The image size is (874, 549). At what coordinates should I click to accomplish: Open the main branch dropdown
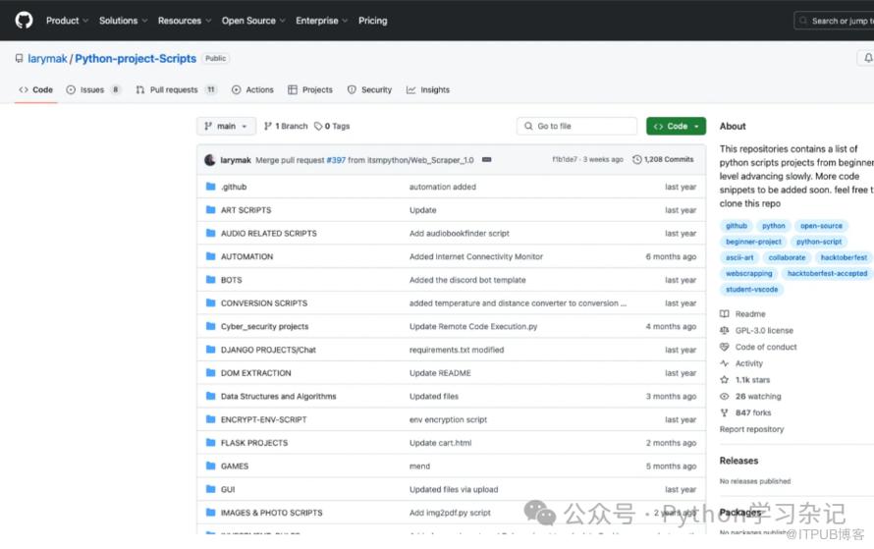226,127
